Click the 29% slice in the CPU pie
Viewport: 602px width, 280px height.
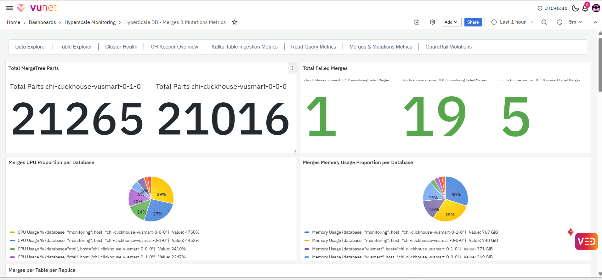pyautogui.click(x=162, y=190)
